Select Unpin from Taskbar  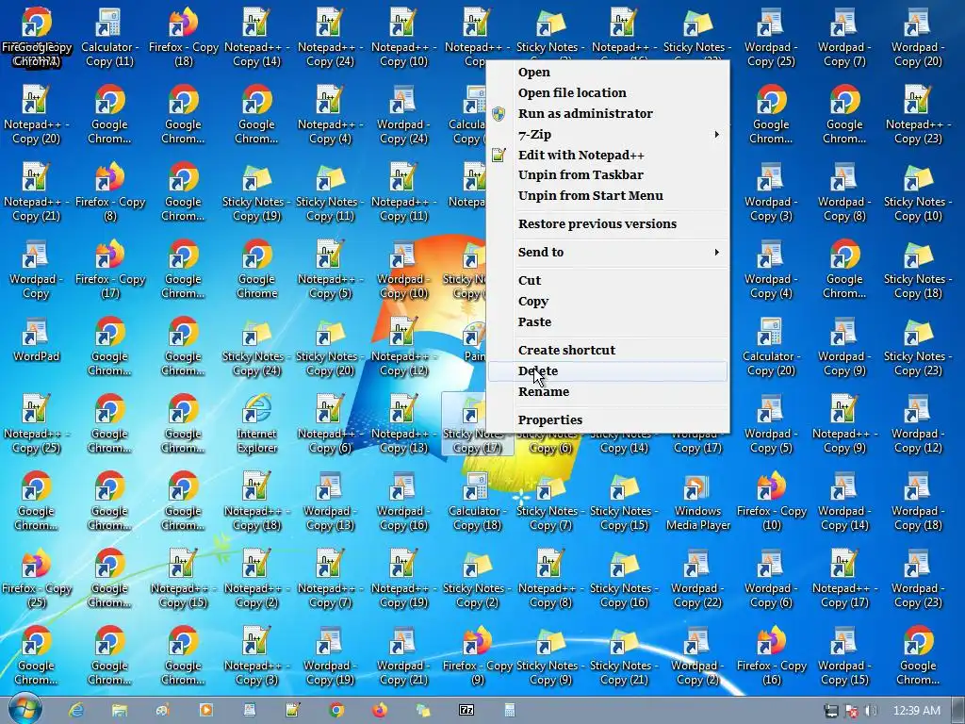click(608, 174)
